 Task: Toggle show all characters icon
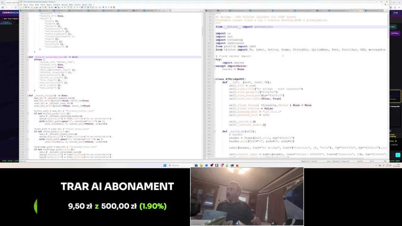(x=77, y=7)
